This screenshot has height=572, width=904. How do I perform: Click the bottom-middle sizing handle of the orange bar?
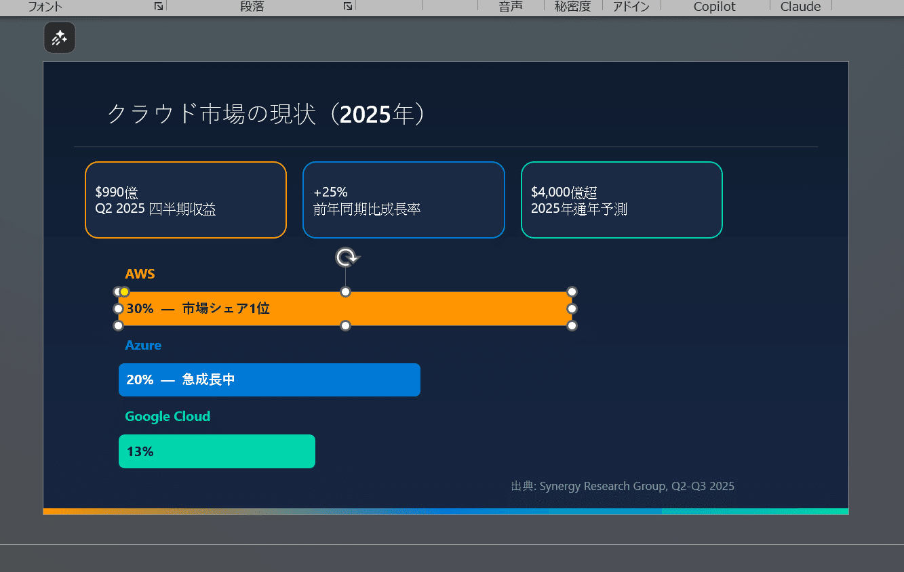pyautogui.click(x=345, y=326)
